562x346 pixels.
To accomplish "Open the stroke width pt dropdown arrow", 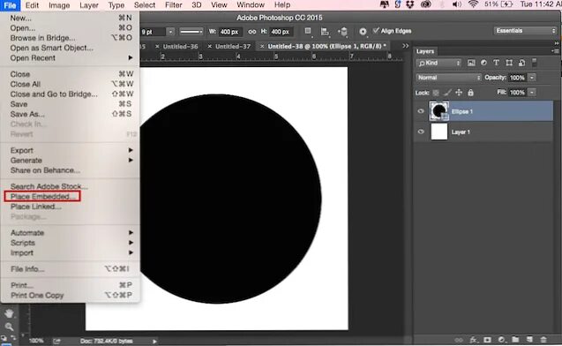I will coord(171,32).
